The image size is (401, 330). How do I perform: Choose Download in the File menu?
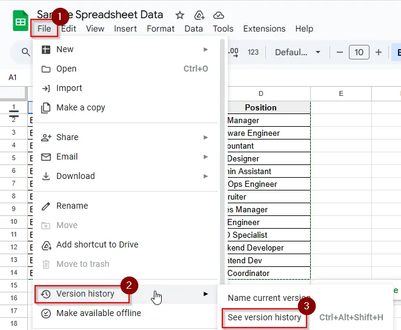(x=125, y=177)
